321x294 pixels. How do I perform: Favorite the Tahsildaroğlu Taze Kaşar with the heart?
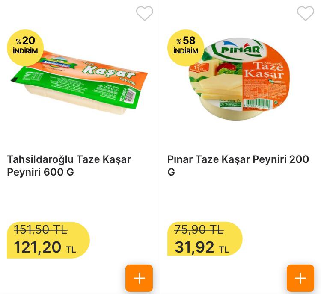pos(145,14)
